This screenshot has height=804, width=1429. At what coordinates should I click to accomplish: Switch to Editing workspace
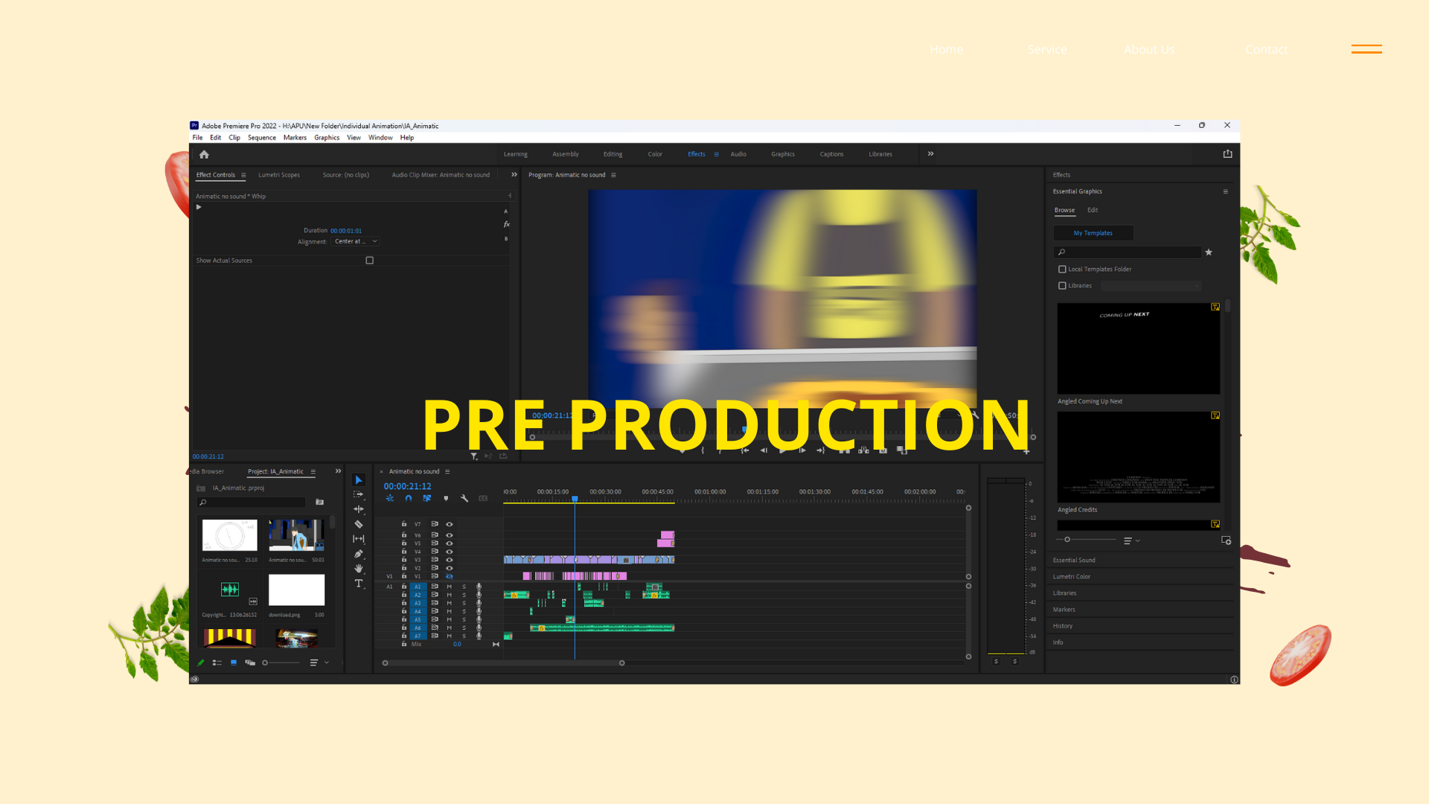pos(613,154)
